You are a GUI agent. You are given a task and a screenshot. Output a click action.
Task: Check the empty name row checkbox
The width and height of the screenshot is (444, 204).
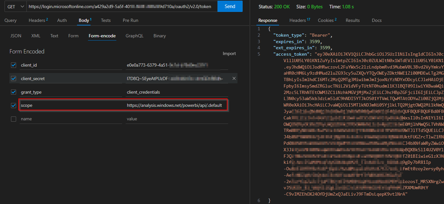point(14,119)
